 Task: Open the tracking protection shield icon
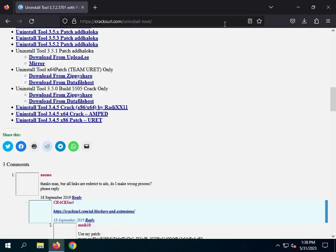(65, 21)
